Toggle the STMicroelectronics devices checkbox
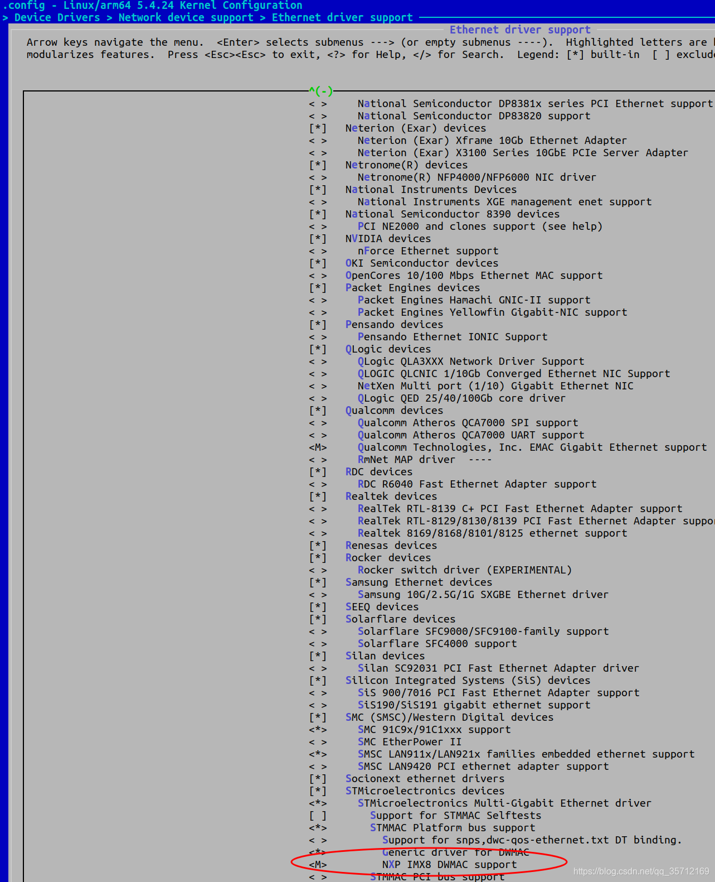Image resolution: width=715 pixels, height=882 pixels. [318, 791]
